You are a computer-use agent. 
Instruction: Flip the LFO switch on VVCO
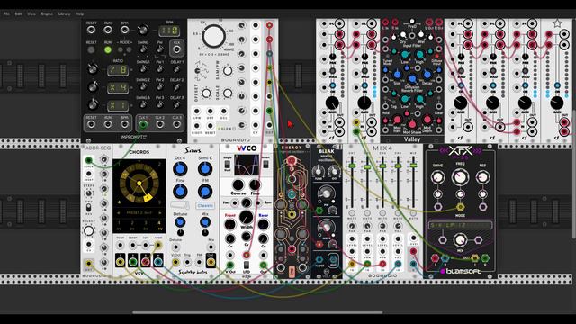247,265
